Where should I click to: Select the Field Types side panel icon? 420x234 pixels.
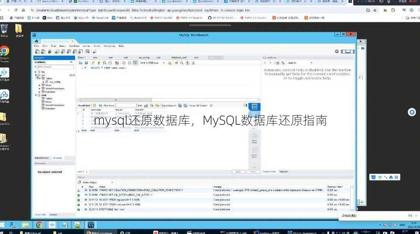pyautogui.click(x=254, y=139)
